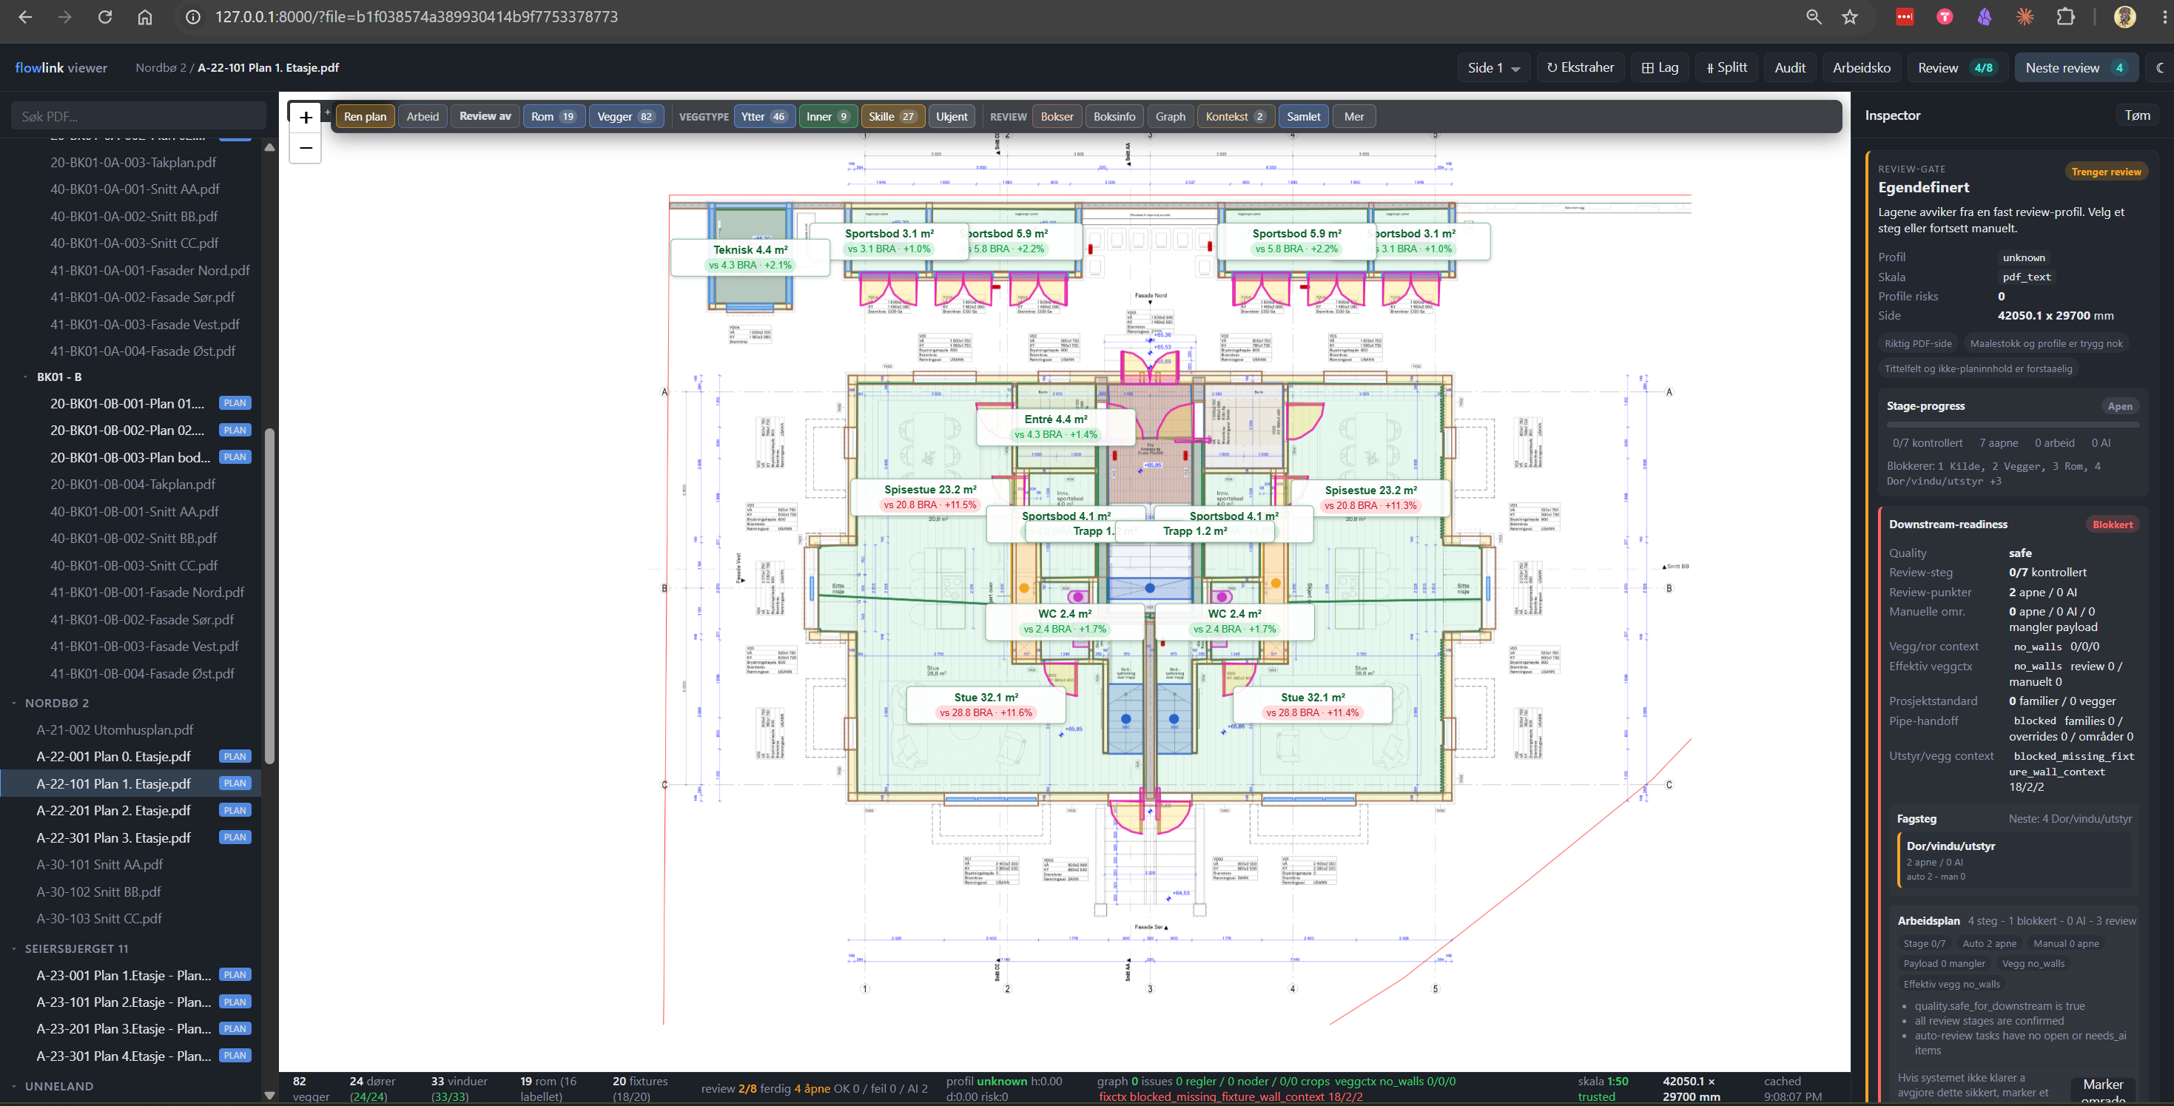Click the Neste review button
The image size is (2174, 1106).
[2076, 67]
